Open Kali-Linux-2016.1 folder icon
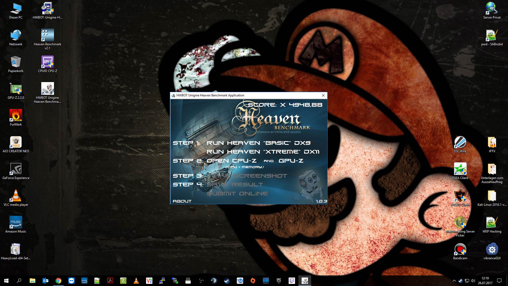Screen dimensions: 508x286 click(x=492, y=198)
